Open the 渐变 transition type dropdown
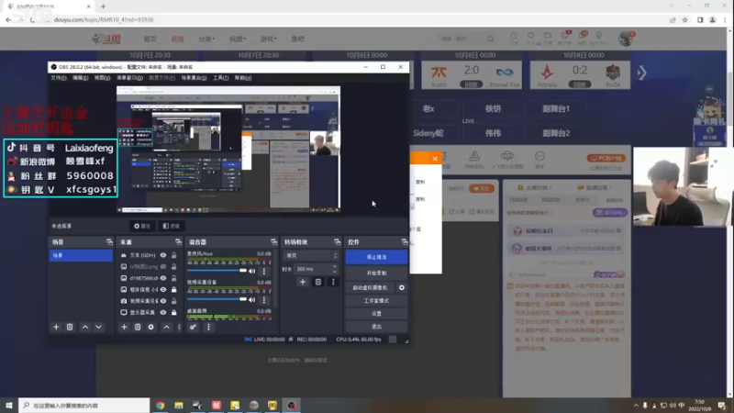 coord(311,256)
